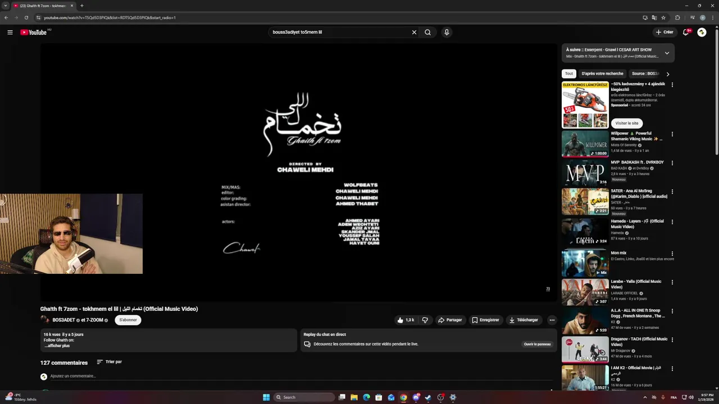Click the comment input field
Image resolution: width=719 pixels, height=404 pixels.
tap(301, 377)
